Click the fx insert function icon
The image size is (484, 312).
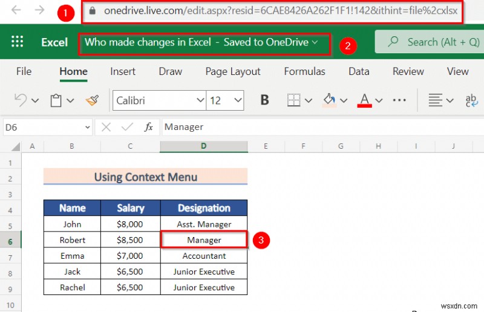pyautogui.click(x=149, y=127)
